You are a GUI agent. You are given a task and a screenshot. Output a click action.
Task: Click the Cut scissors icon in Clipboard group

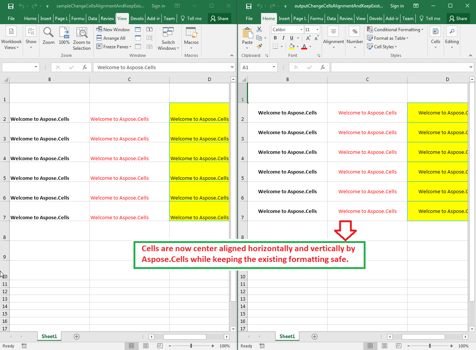259,30
